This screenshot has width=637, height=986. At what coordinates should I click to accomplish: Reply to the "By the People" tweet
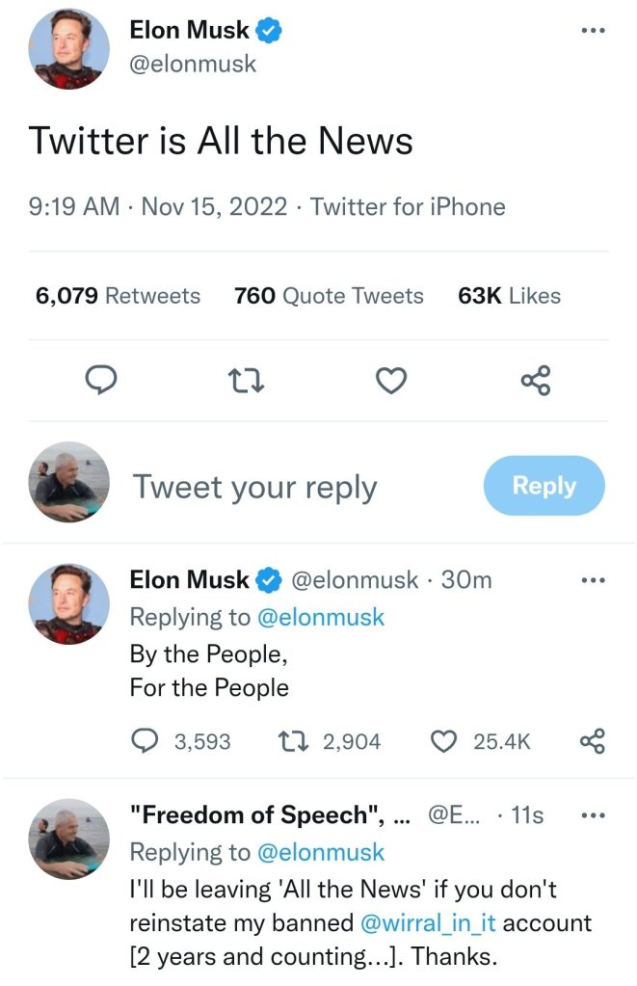pos(145,741)
